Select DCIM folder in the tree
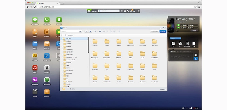The width and height of the screenshot is (227, 110). pos(68,68)
